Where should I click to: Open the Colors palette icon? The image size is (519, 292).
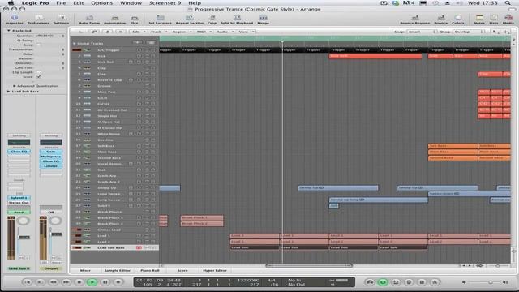tap(458, 19)
